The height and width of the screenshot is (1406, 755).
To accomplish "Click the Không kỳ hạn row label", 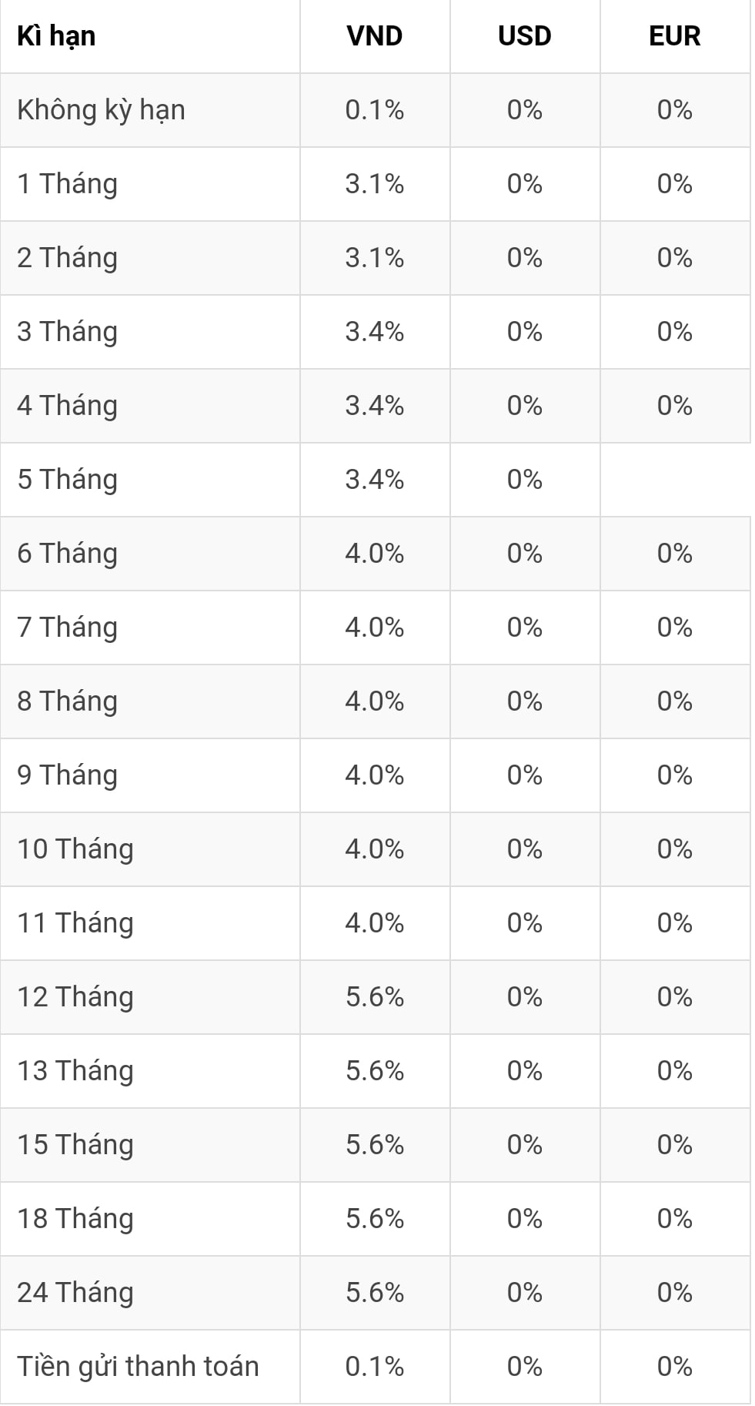I will click(x=101, y=110).
